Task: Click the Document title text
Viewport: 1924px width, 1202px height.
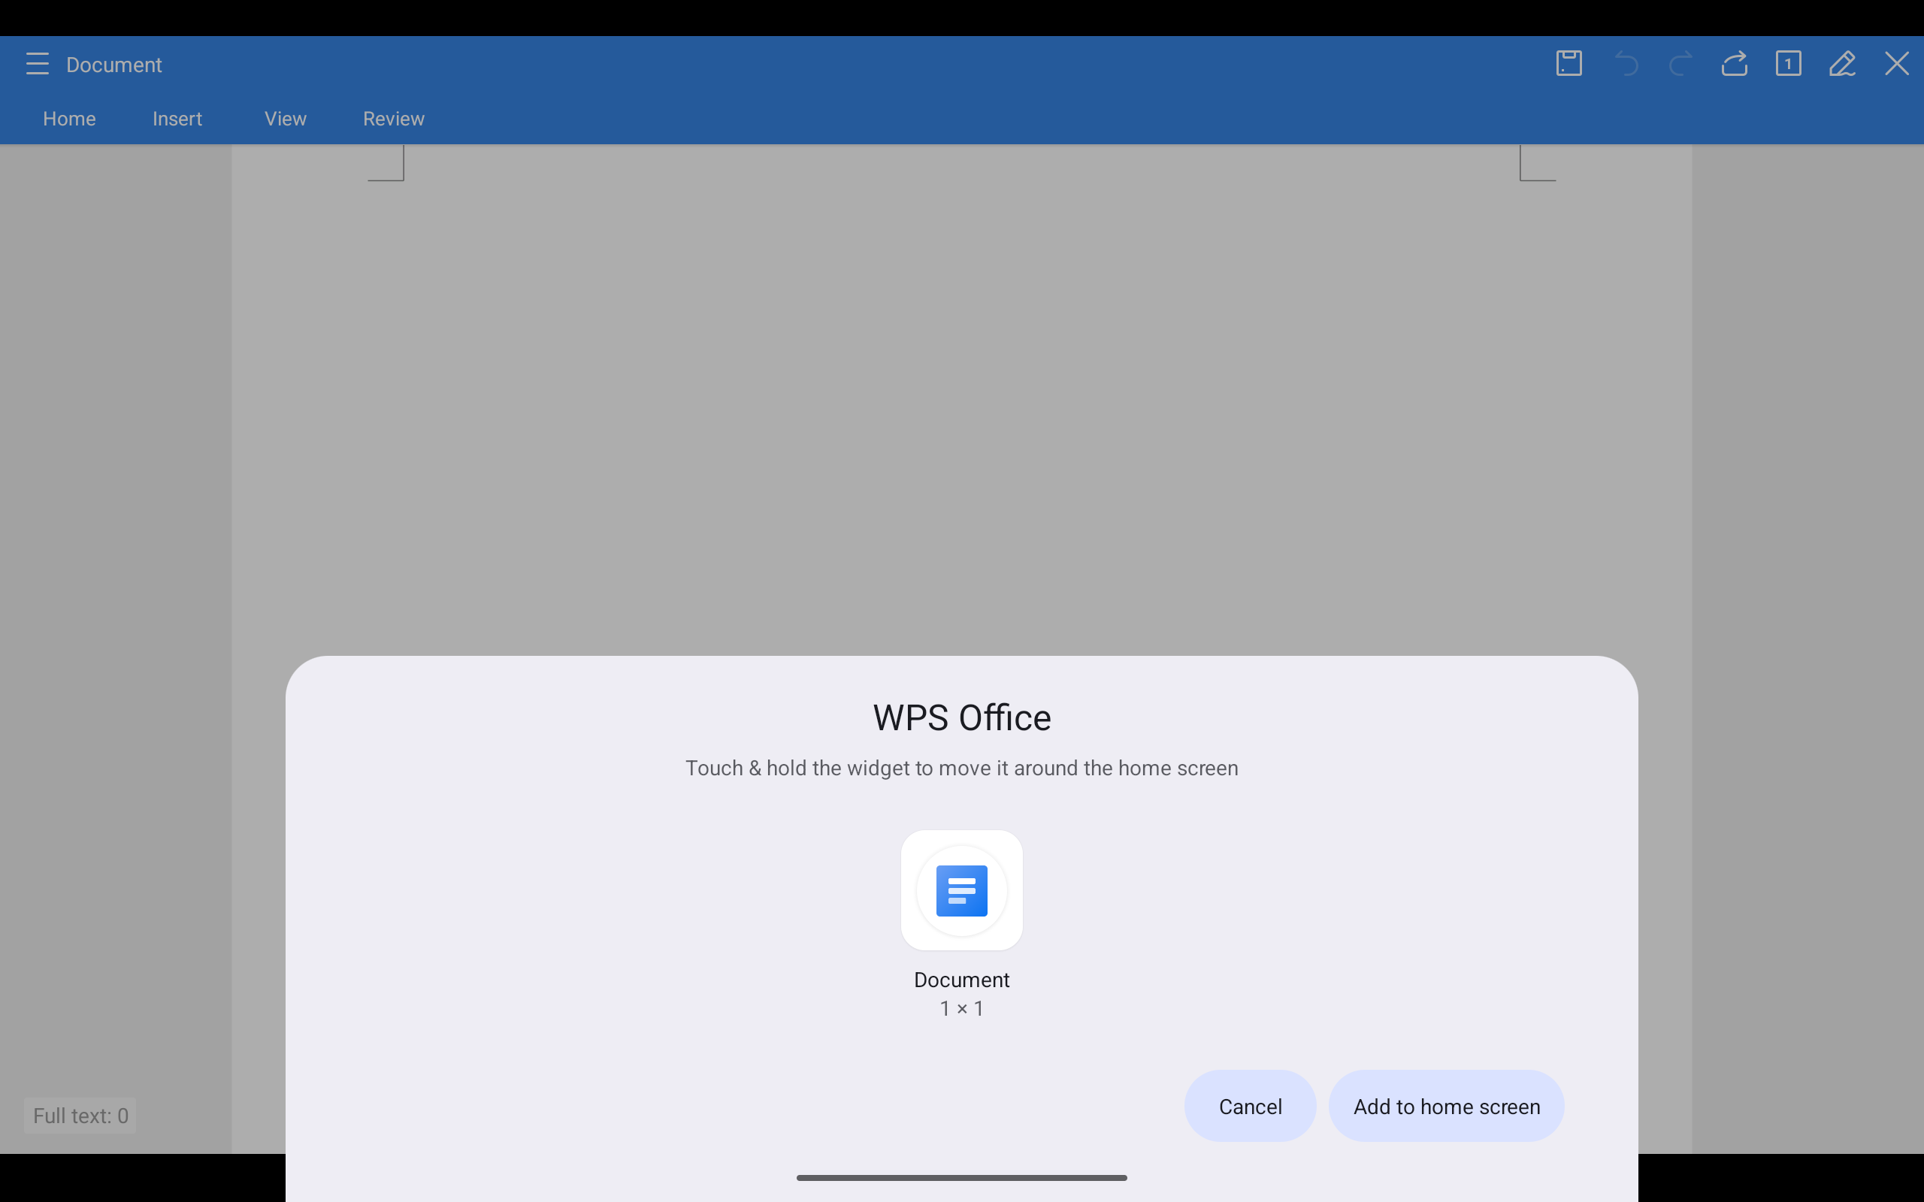Action: click(113, 65)
